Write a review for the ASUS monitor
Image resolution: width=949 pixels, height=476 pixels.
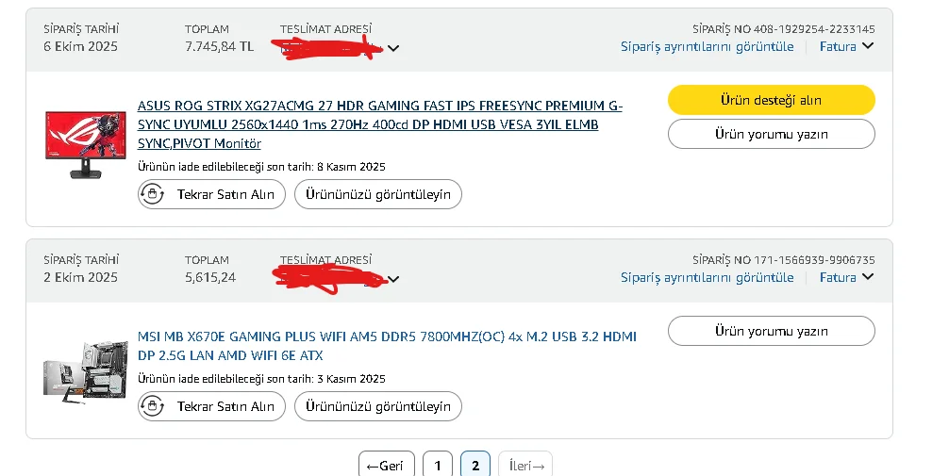pyautogui.click(x=771, y=134)
